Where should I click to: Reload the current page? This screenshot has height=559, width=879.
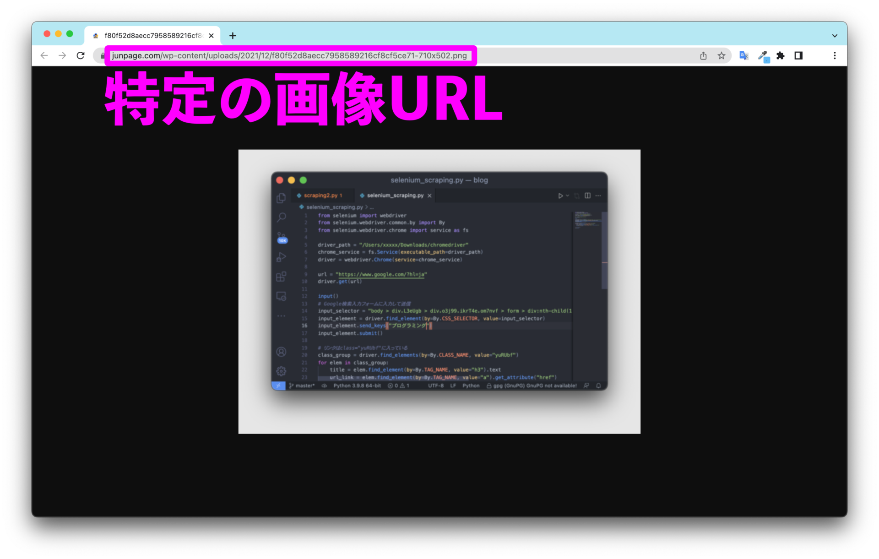point(81,55)
